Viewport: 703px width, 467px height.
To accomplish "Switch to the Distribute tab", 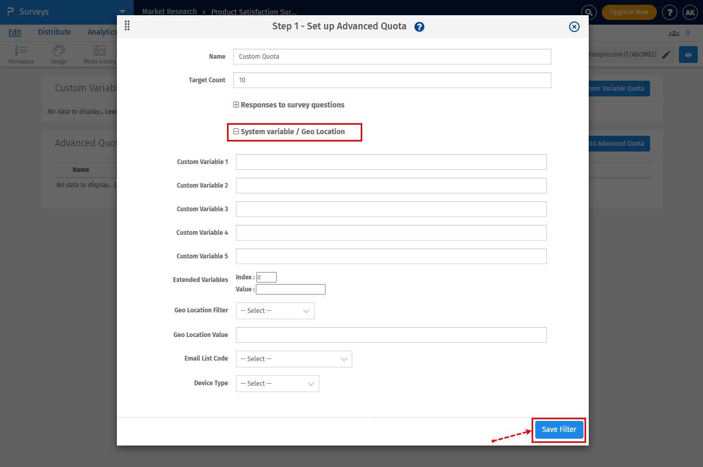I will [x=54, y=31].
